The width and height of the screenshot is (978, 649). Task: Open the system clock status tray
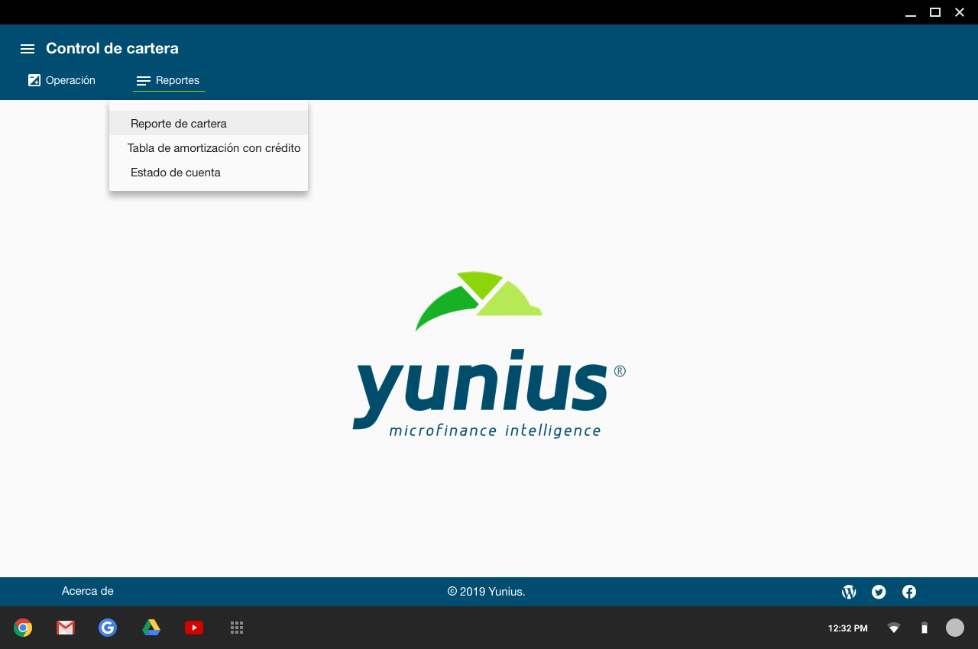(x=847, y=628)
